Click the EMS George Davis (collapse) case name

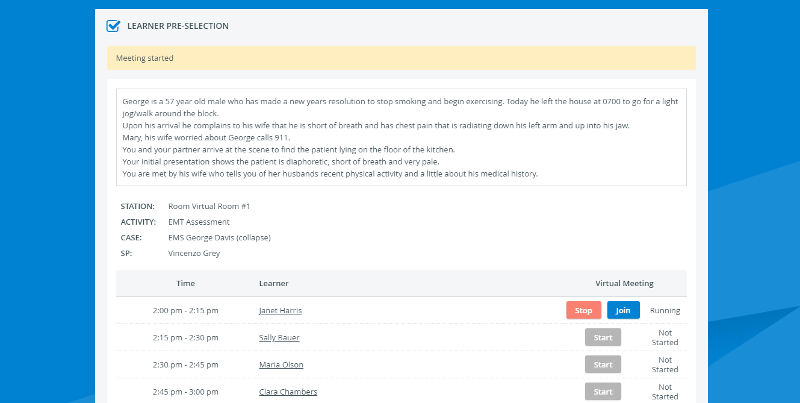click(220, 238)
